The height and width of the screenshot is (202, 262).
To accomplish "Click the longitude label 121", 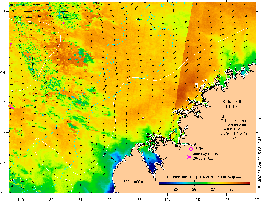I will tap(79, 200).
